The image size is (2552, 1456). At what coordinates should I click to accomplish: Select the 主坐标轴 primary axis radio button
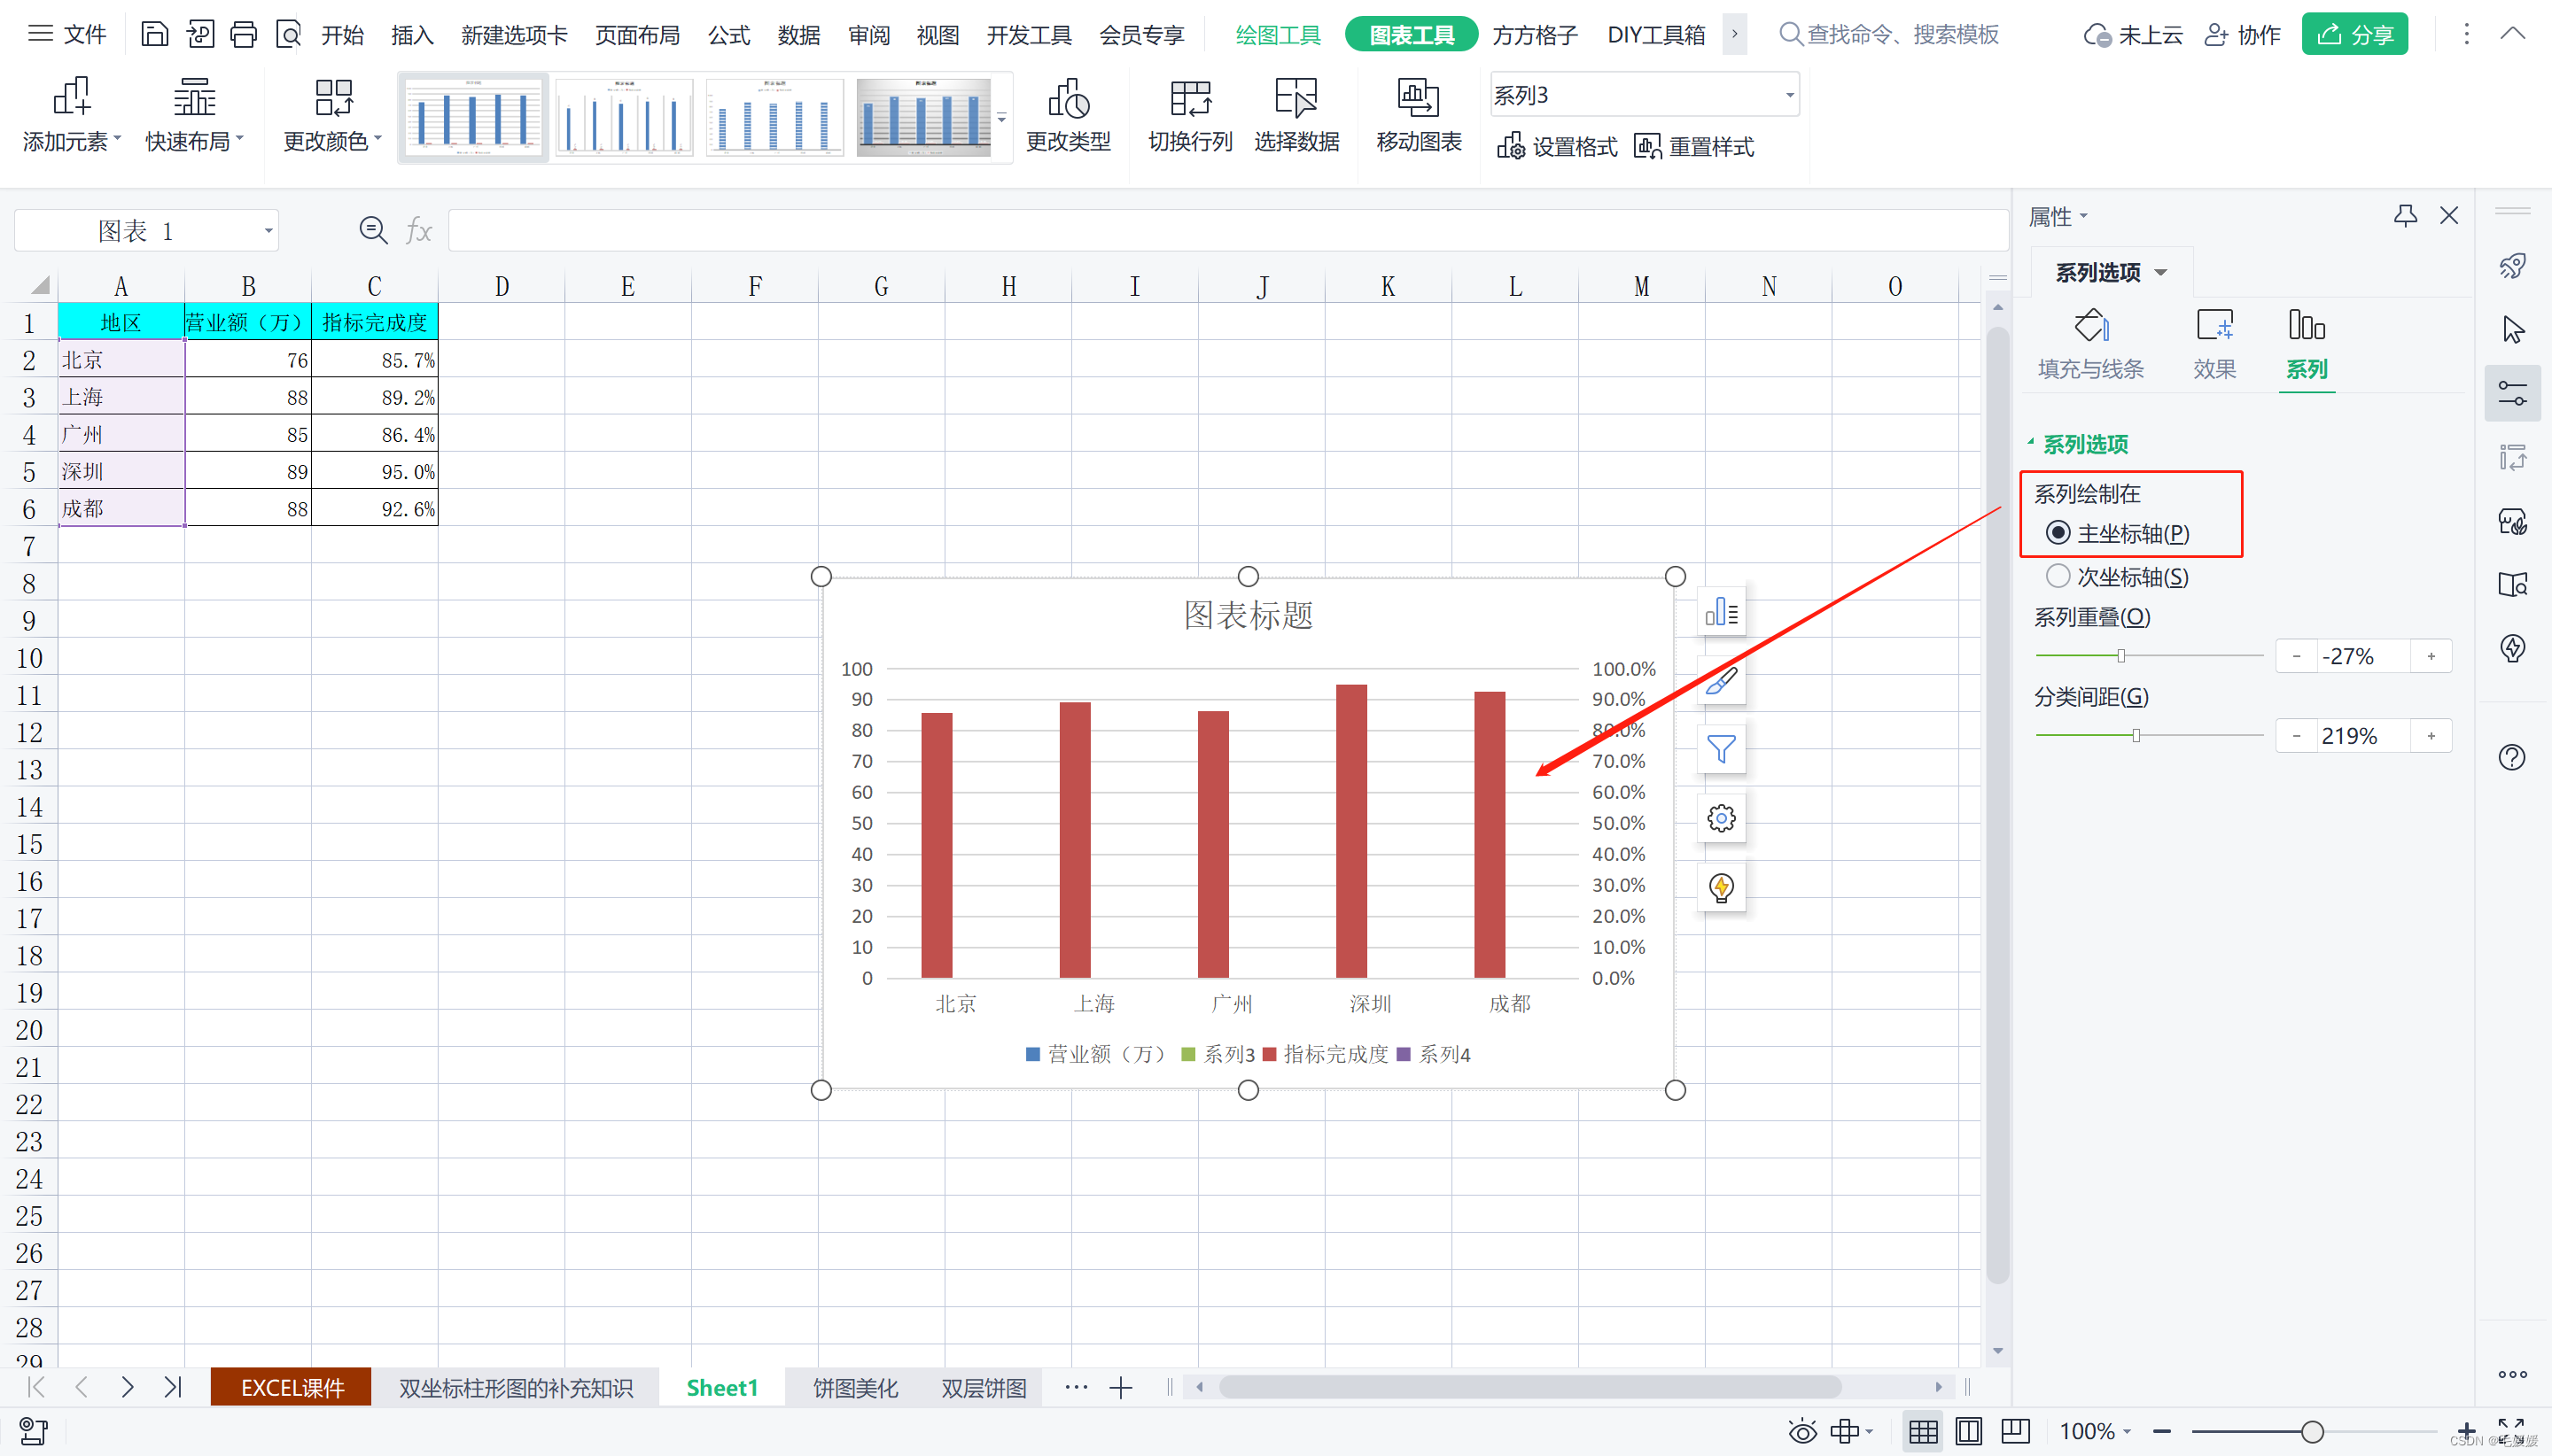(2058, 533)
